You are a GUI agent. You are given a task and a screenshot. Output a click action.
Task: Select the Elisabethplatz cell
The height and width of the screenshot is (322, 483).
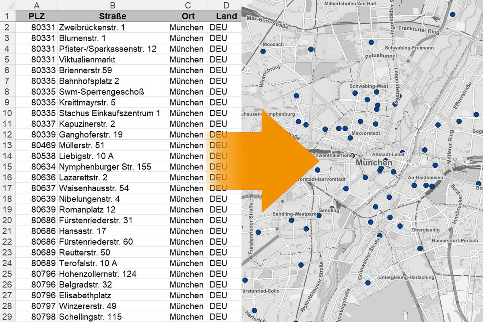113,295
